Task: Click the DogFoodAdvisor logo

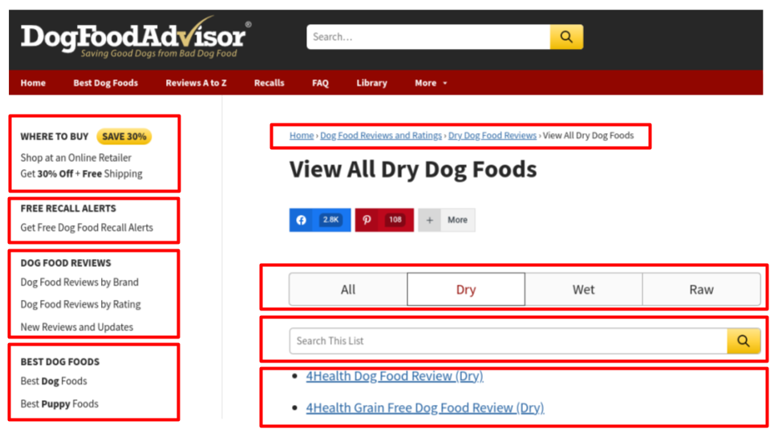Action: [x=136, y=37]
